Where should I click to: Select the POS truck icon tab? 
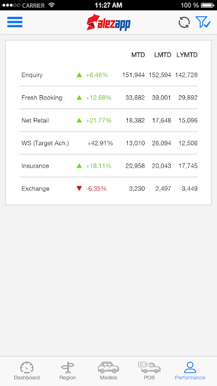149,371
